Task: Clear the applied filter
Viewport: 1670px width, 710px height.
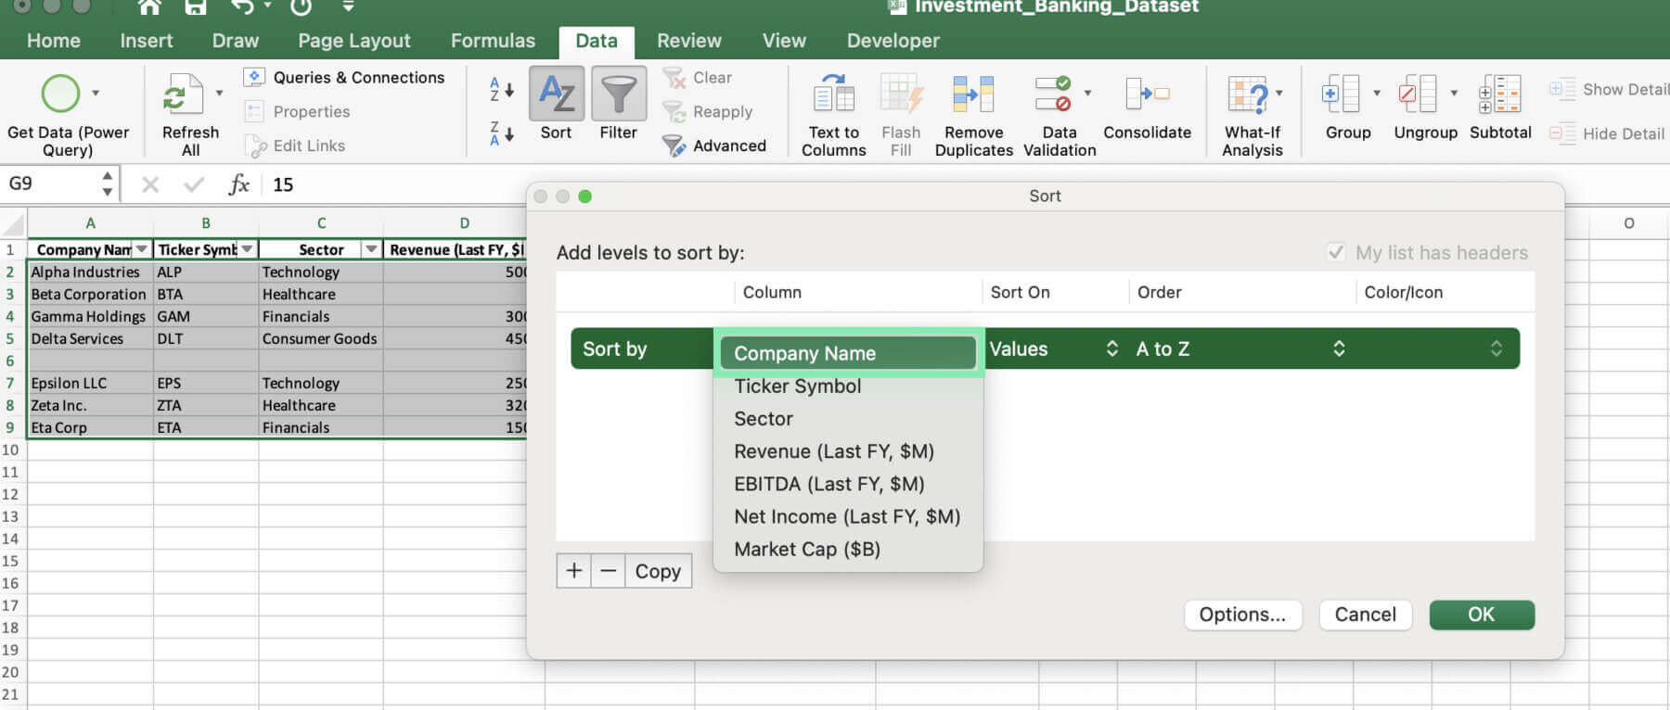Action: (698, 78)
